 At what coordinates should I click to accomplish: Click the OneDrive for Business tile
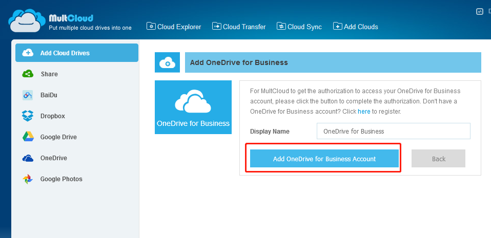pyautogui.click(x=193, y=107)
